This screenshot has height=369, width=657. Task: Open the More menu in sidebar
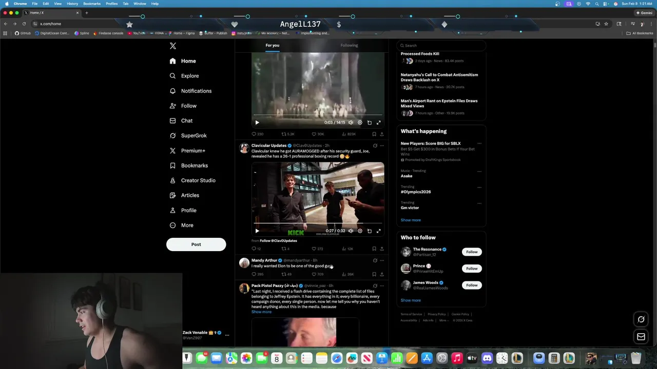pyautogui.click(x=182, y=225)
